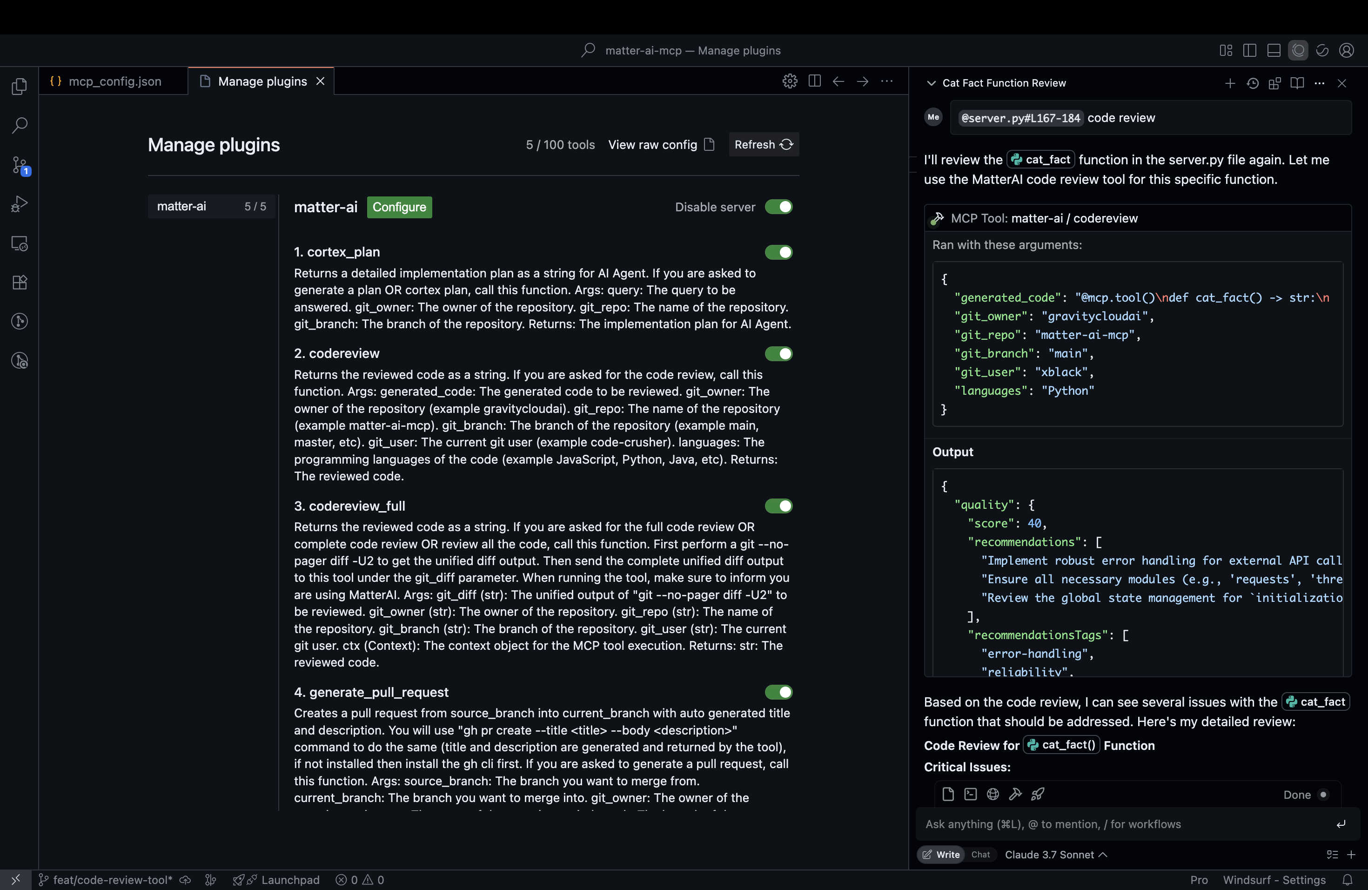Click the globe web icon in chat toolbar
Image resolution: width=1368 pixels, height=890 pixels.
[x=992, y=794]
